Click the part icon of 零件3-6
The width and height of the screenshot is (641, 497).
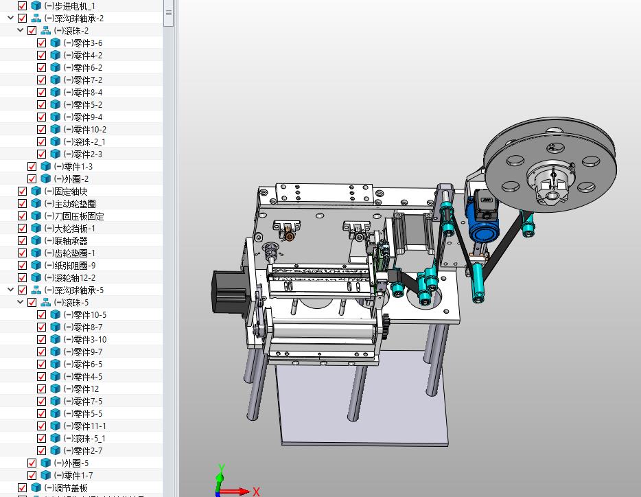[x=55, y=43]
